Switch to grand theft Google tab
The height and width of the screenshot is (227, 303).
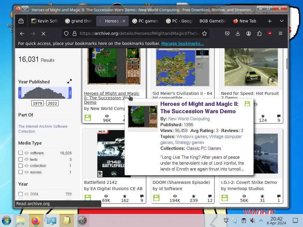coord(79,21)
